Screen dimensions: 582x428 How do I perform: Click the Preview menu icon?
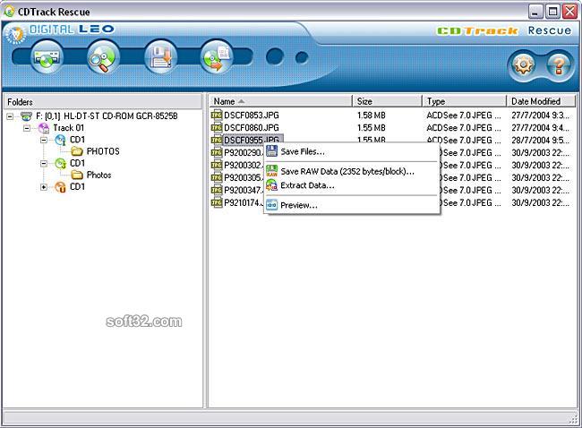(272, 205)
